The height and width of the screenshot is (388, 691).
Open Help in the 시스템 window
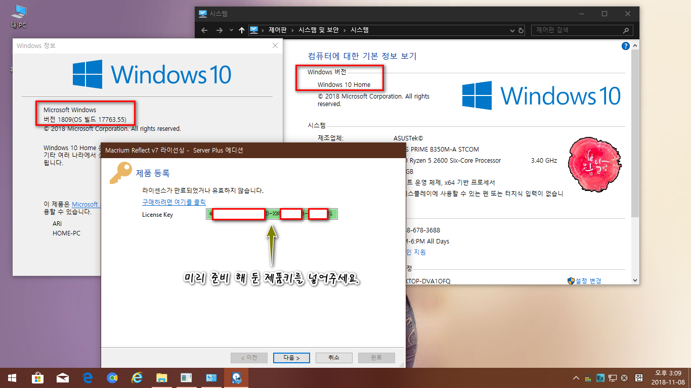pos(625,46)
